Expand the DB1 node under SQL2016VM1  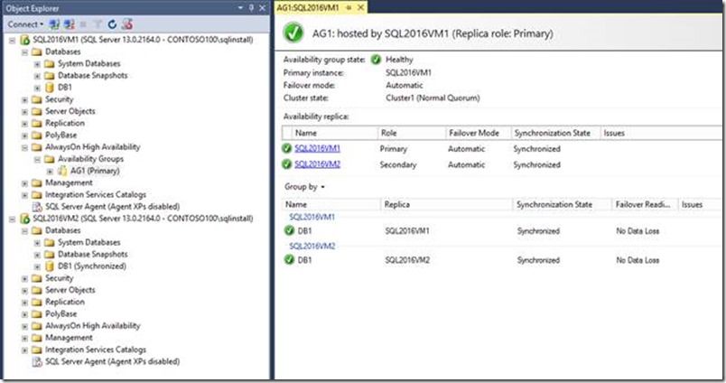coord(38,88)
